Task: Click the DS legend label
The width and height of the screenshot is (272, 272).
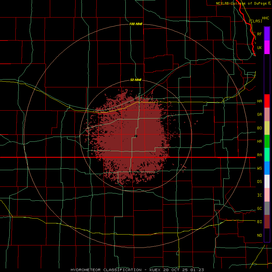Action: 259,182
